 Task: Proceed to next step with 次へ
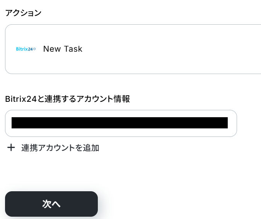click(51, 204)
